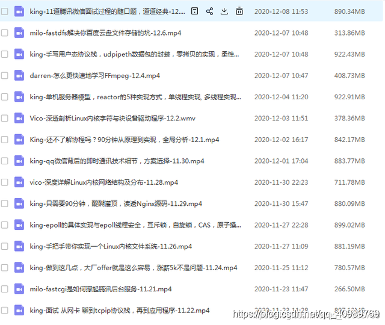The image size is (385, 325).
Task: Tick checkbox for darren FFmpeg-12.4.mp4
Action: [4, 75]
